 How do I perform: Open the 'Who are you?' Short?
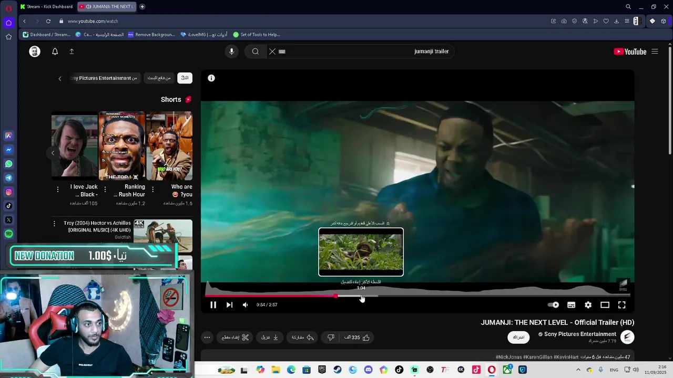point(169,146)
